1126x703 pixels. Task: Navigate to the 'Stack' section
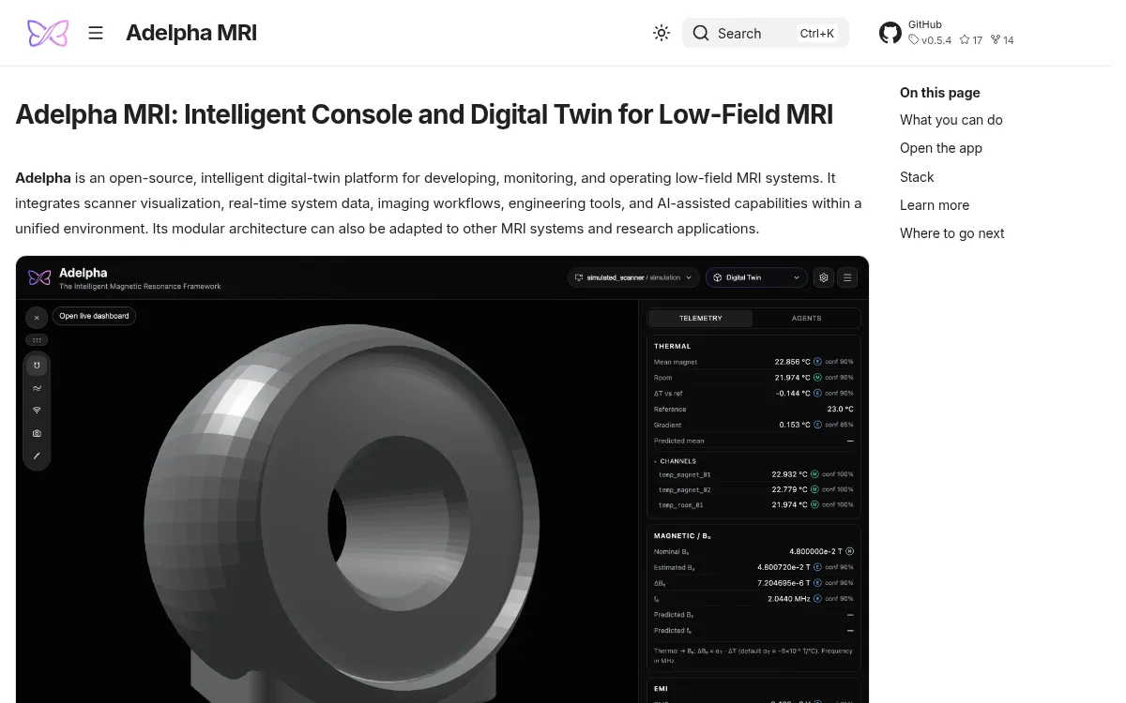[917, 177]
